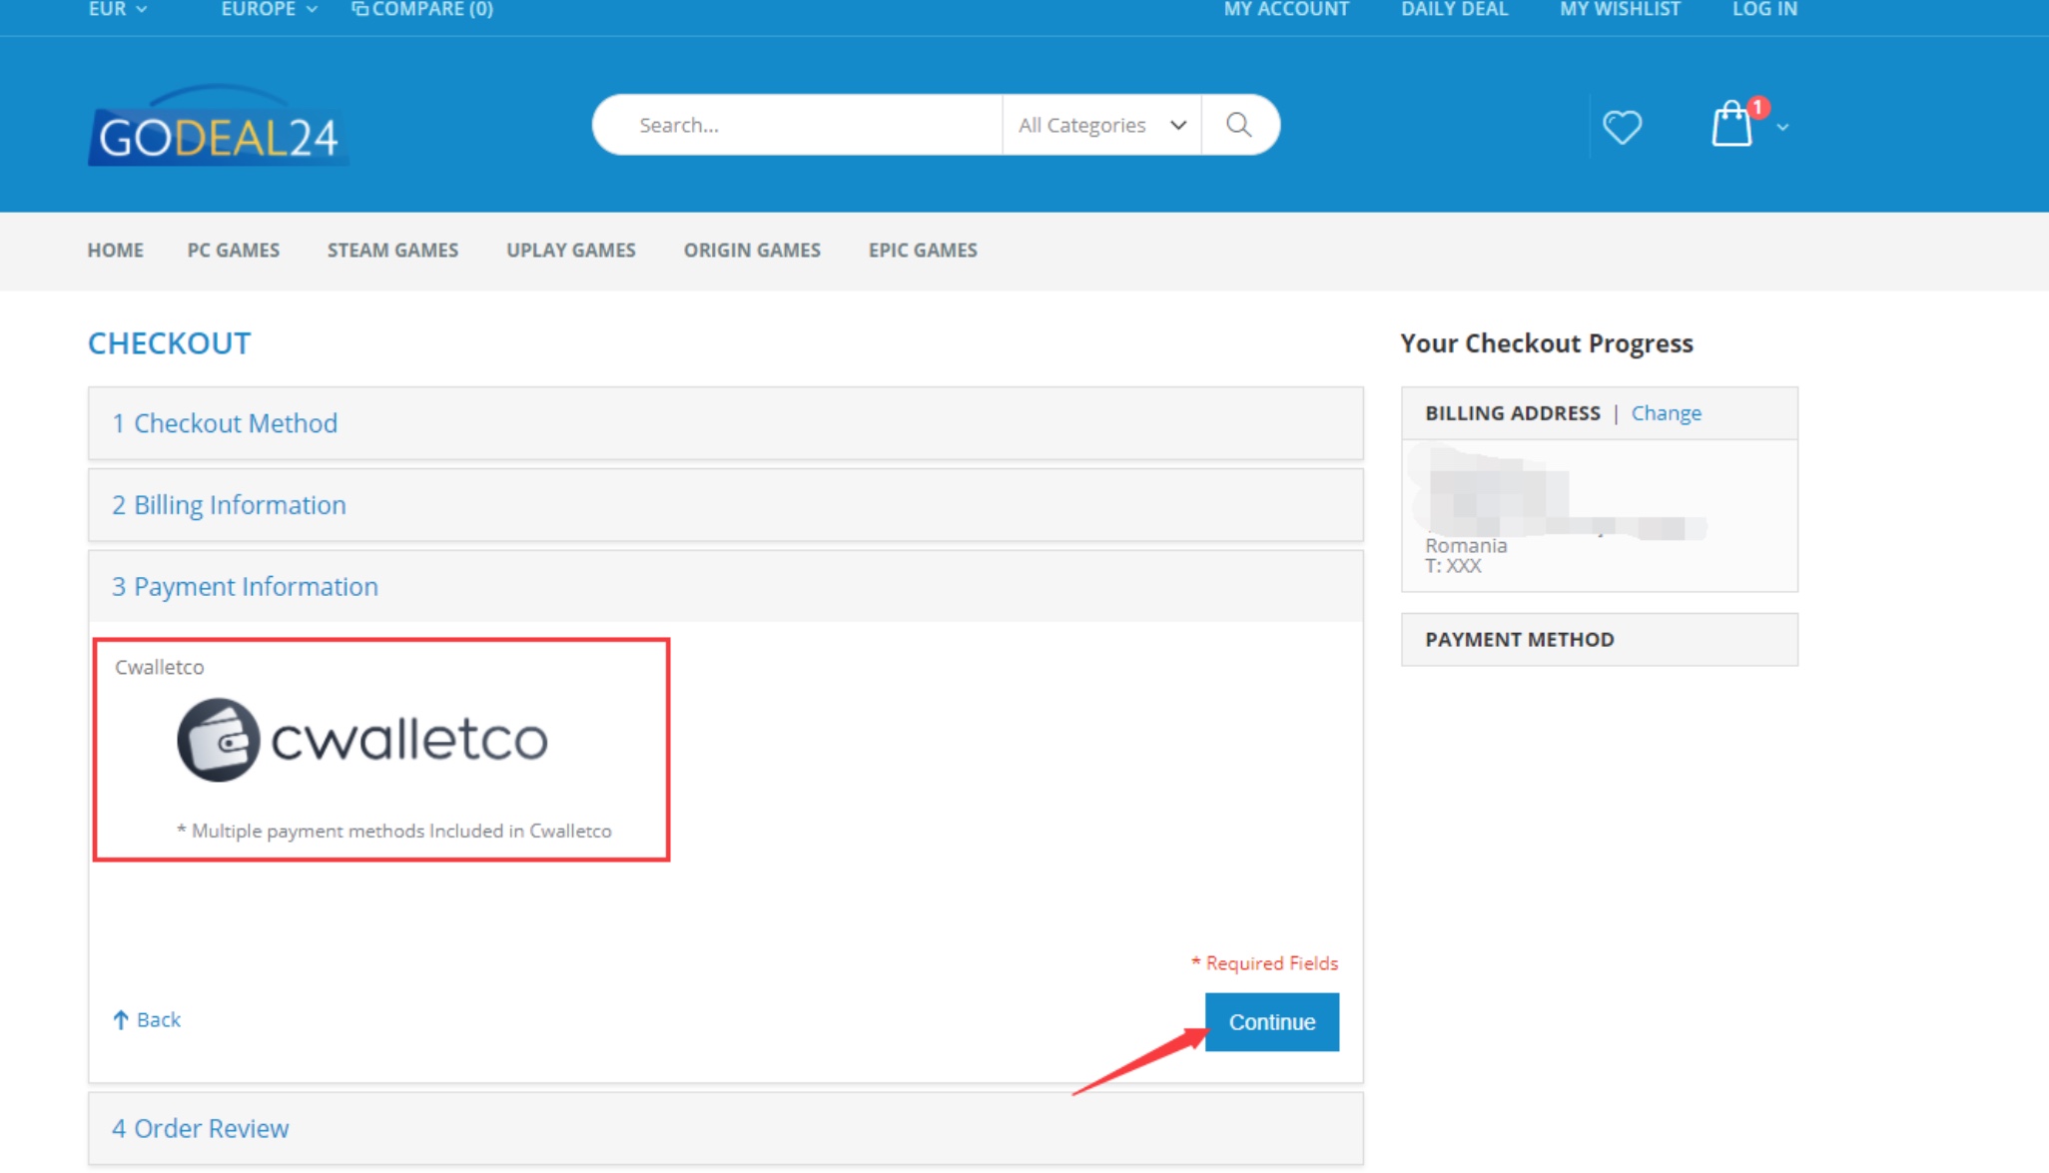2049x1173 pixels.
Task: Click the search magnifier icon
Action: point(1238,125)
